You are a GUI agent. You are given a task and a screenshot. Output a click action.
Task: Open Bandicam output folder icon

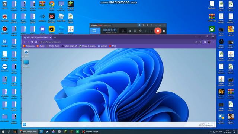coord(144,25)
